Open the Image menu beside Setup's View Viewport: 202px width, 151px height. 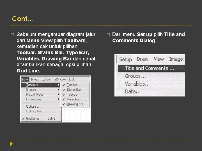pos(176,59)
